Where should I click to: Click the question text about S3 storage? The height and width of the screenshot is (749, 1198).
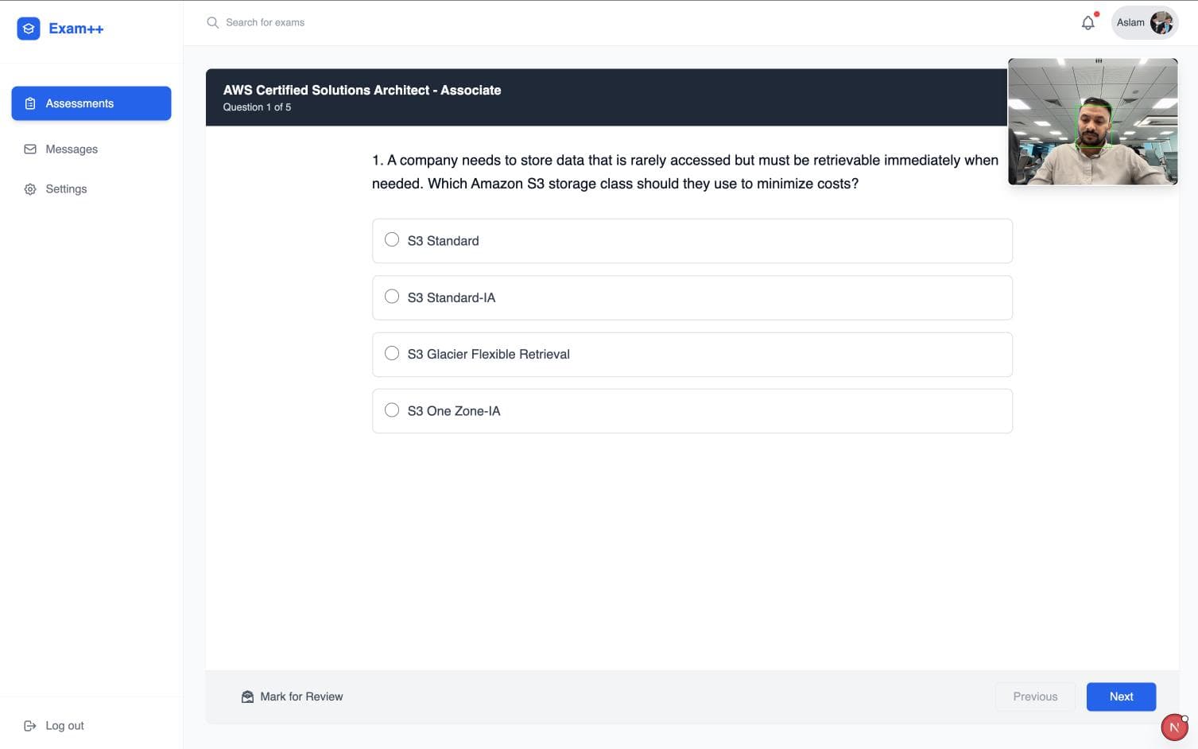click(685, 172)
